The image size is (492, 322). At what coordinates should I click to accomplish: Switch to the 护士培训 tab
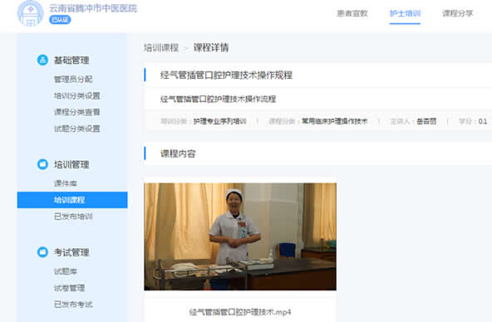[405, 13]
